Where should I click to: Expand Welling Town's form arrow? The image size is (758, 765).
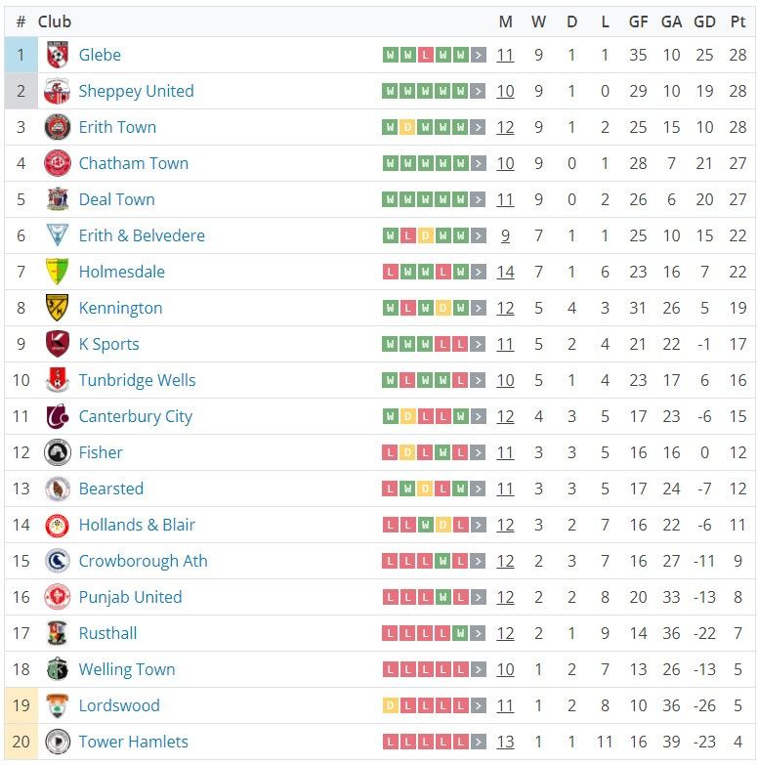click(x=479, y=669)
